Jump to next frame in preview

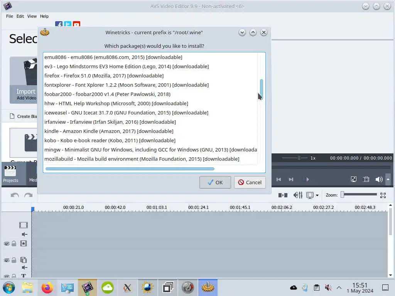point(291,179)
